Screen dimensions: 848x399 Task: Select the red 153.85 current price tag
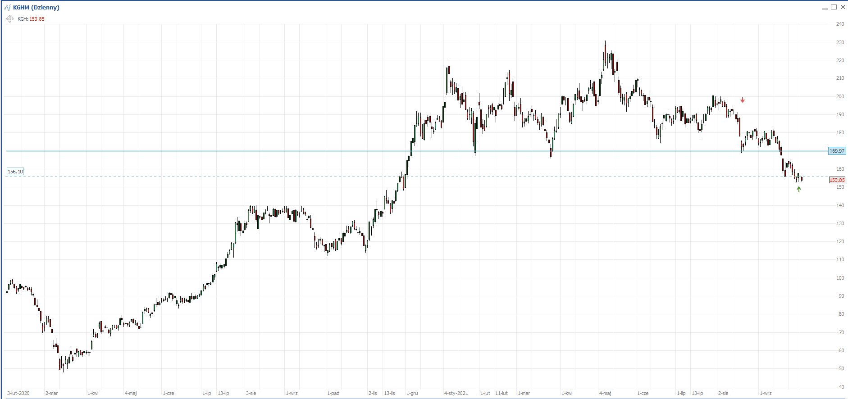coord(837,180)
